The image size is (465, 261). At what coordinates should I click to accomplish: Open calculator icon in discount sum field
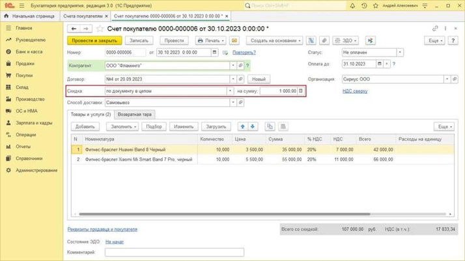click(x=301, y=91)
